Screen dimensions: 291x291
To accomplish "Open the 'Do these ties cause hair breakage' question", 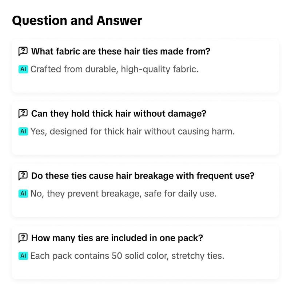I will click(x=143, y=176).
